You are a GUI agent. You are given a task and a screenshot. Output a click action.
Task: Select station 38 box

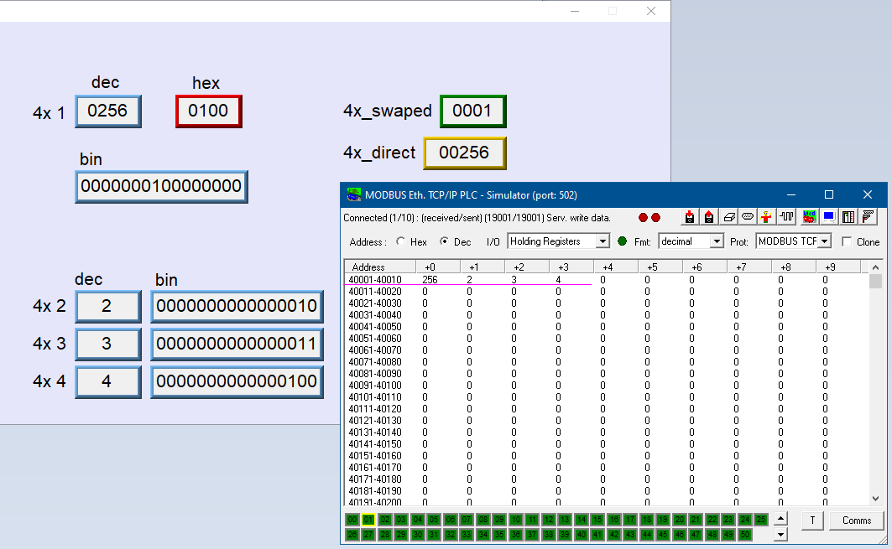549,534
